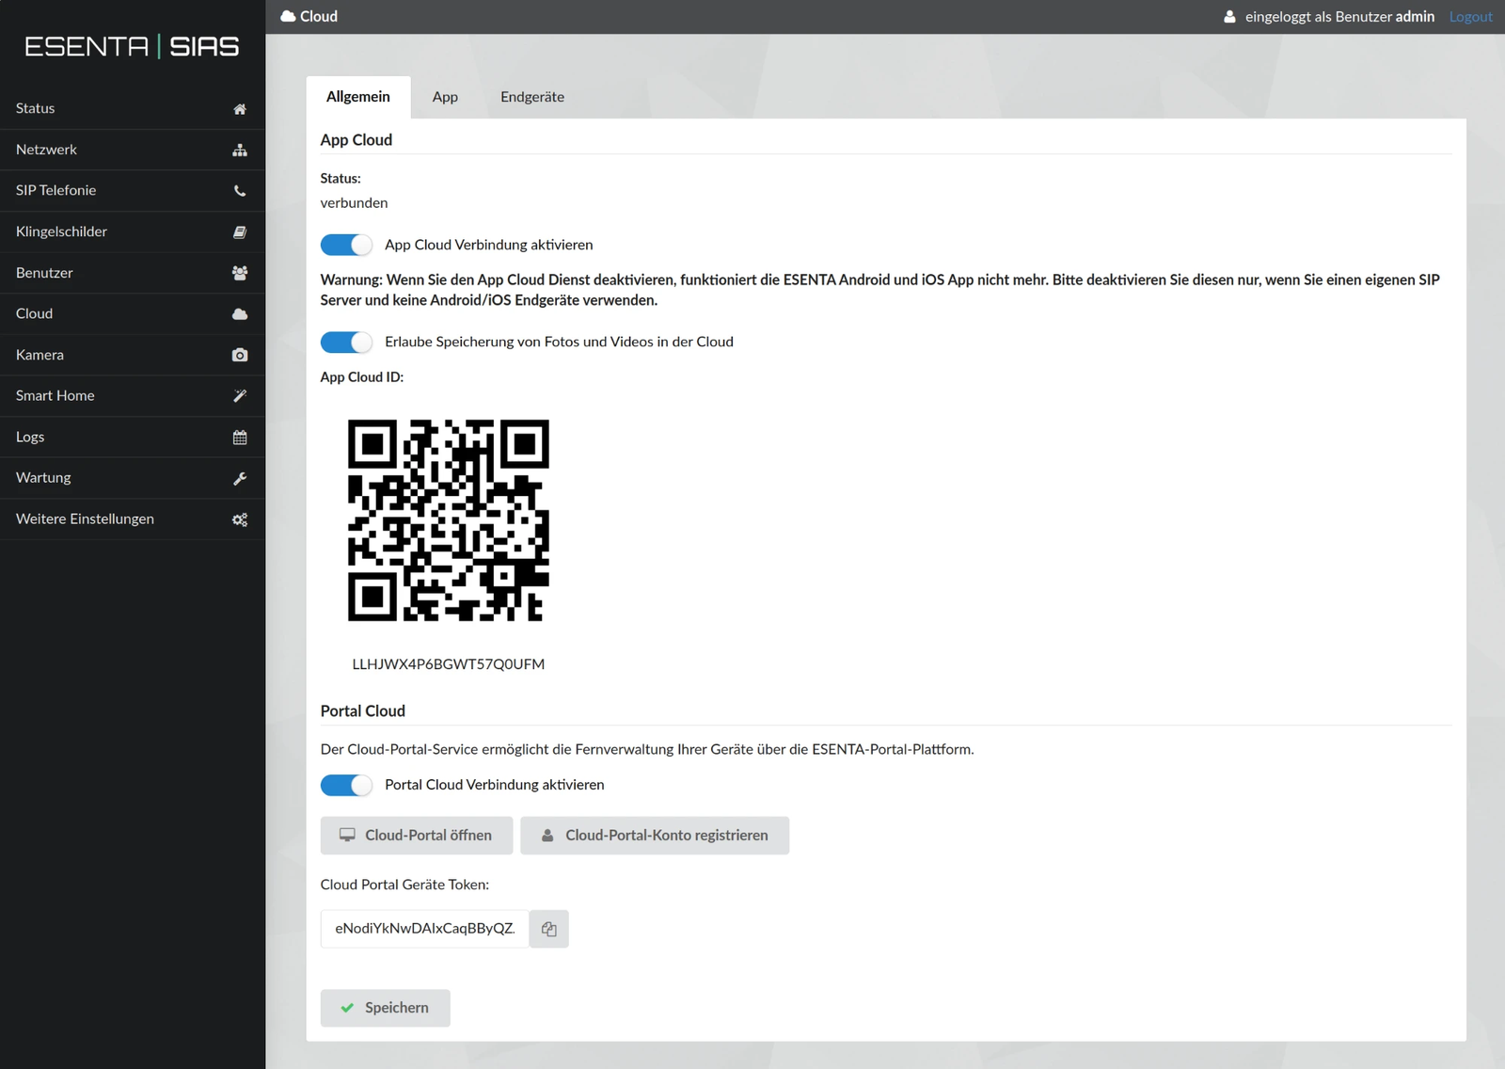Click the gears icon for Weitere Einstellungen
The width and height of the screenshot is (1505, 1069).
pyautogui.click(x=240, y=519)
